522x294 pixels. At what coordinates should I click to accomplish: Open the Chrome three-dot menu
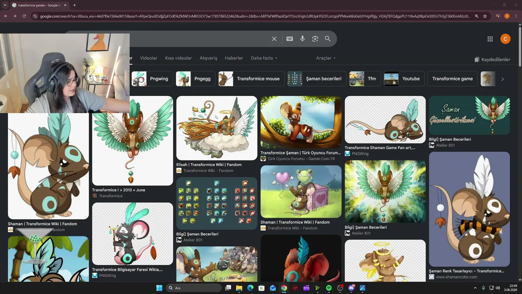coord(516,16)
